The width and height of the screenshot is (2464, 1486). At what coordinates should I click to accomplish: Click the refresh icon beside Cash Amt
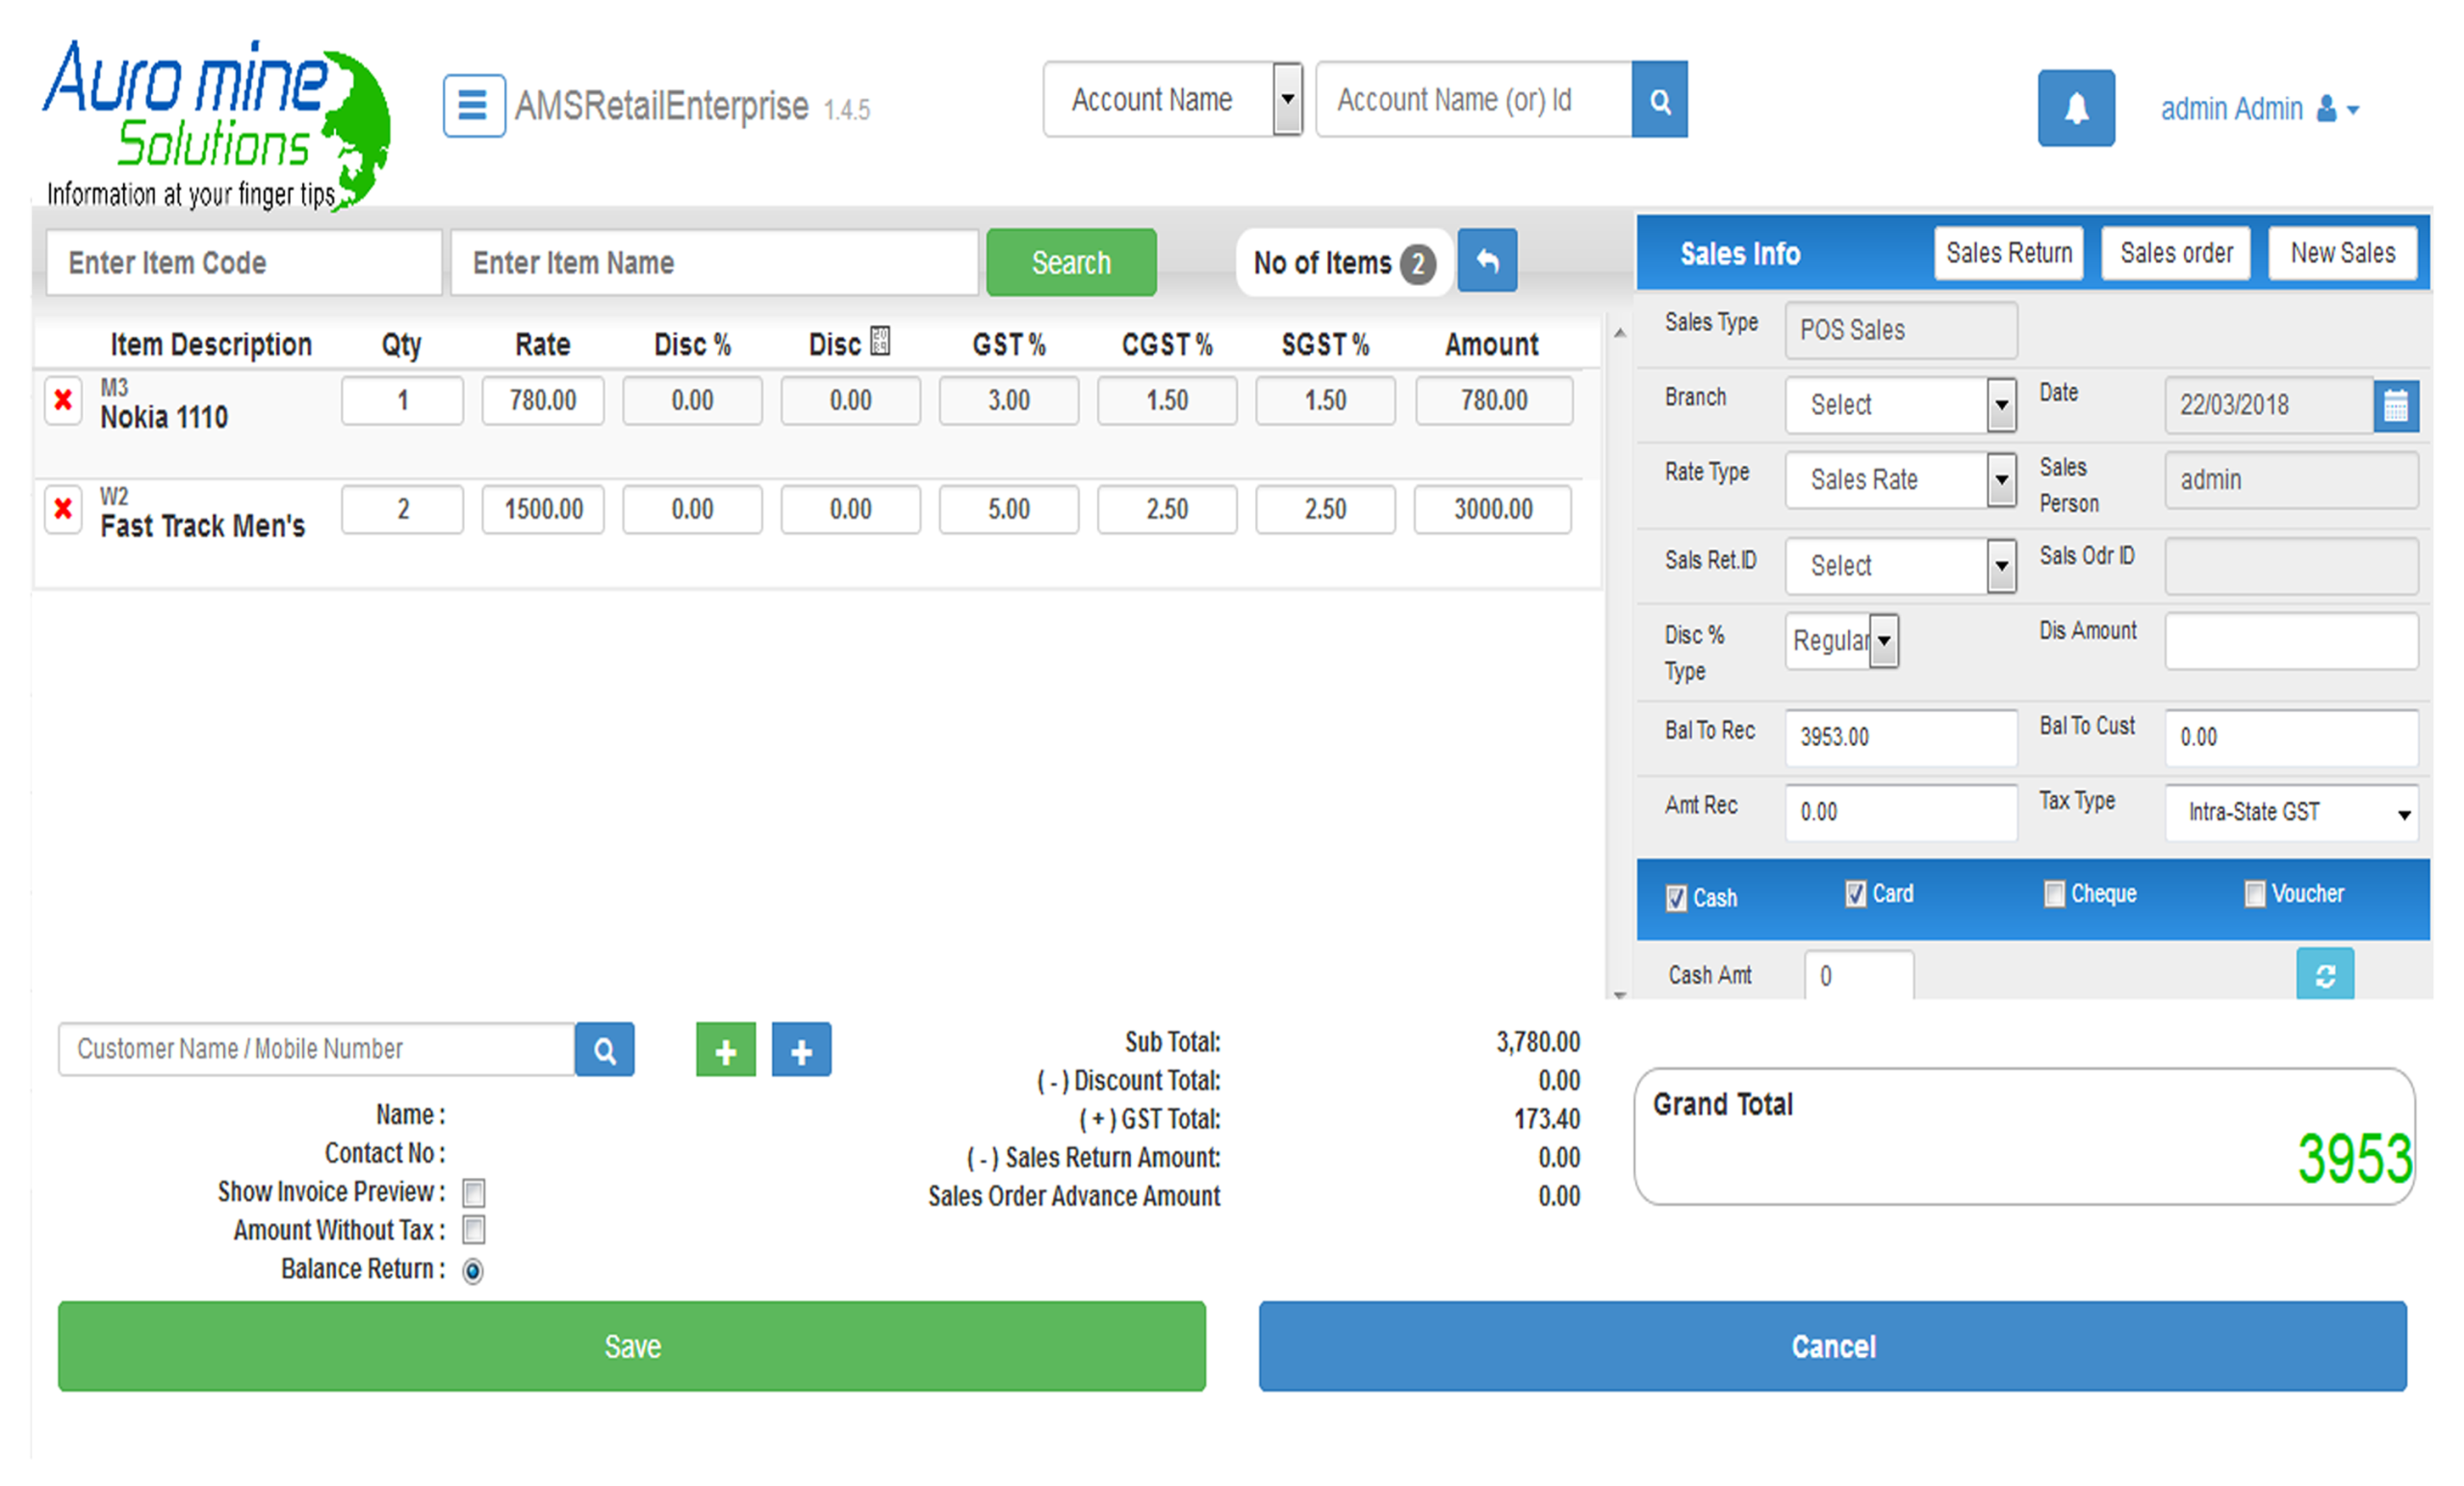point(2324,974)
